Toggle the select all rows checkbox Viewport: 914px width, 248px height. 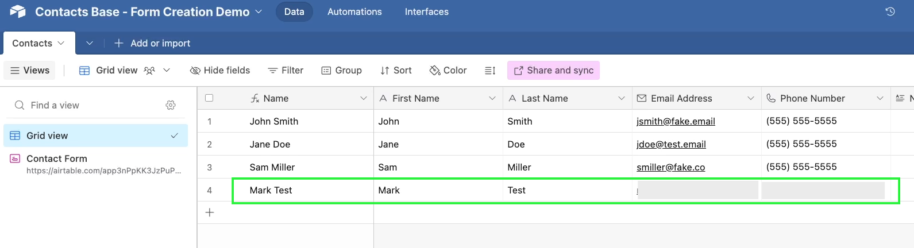(x=209, y=98)
